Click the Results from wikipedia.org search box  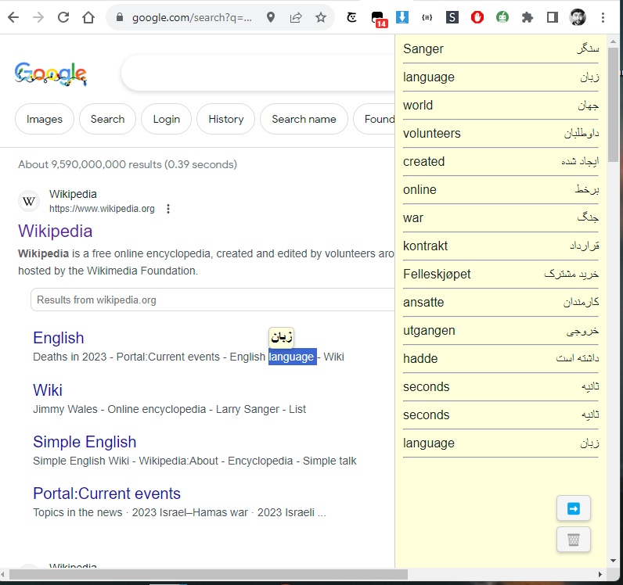(x=213, y=300)
